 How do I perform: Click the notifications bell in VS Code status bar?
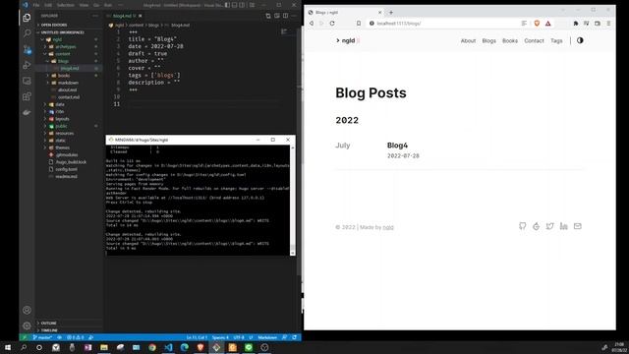click(295, 337)
